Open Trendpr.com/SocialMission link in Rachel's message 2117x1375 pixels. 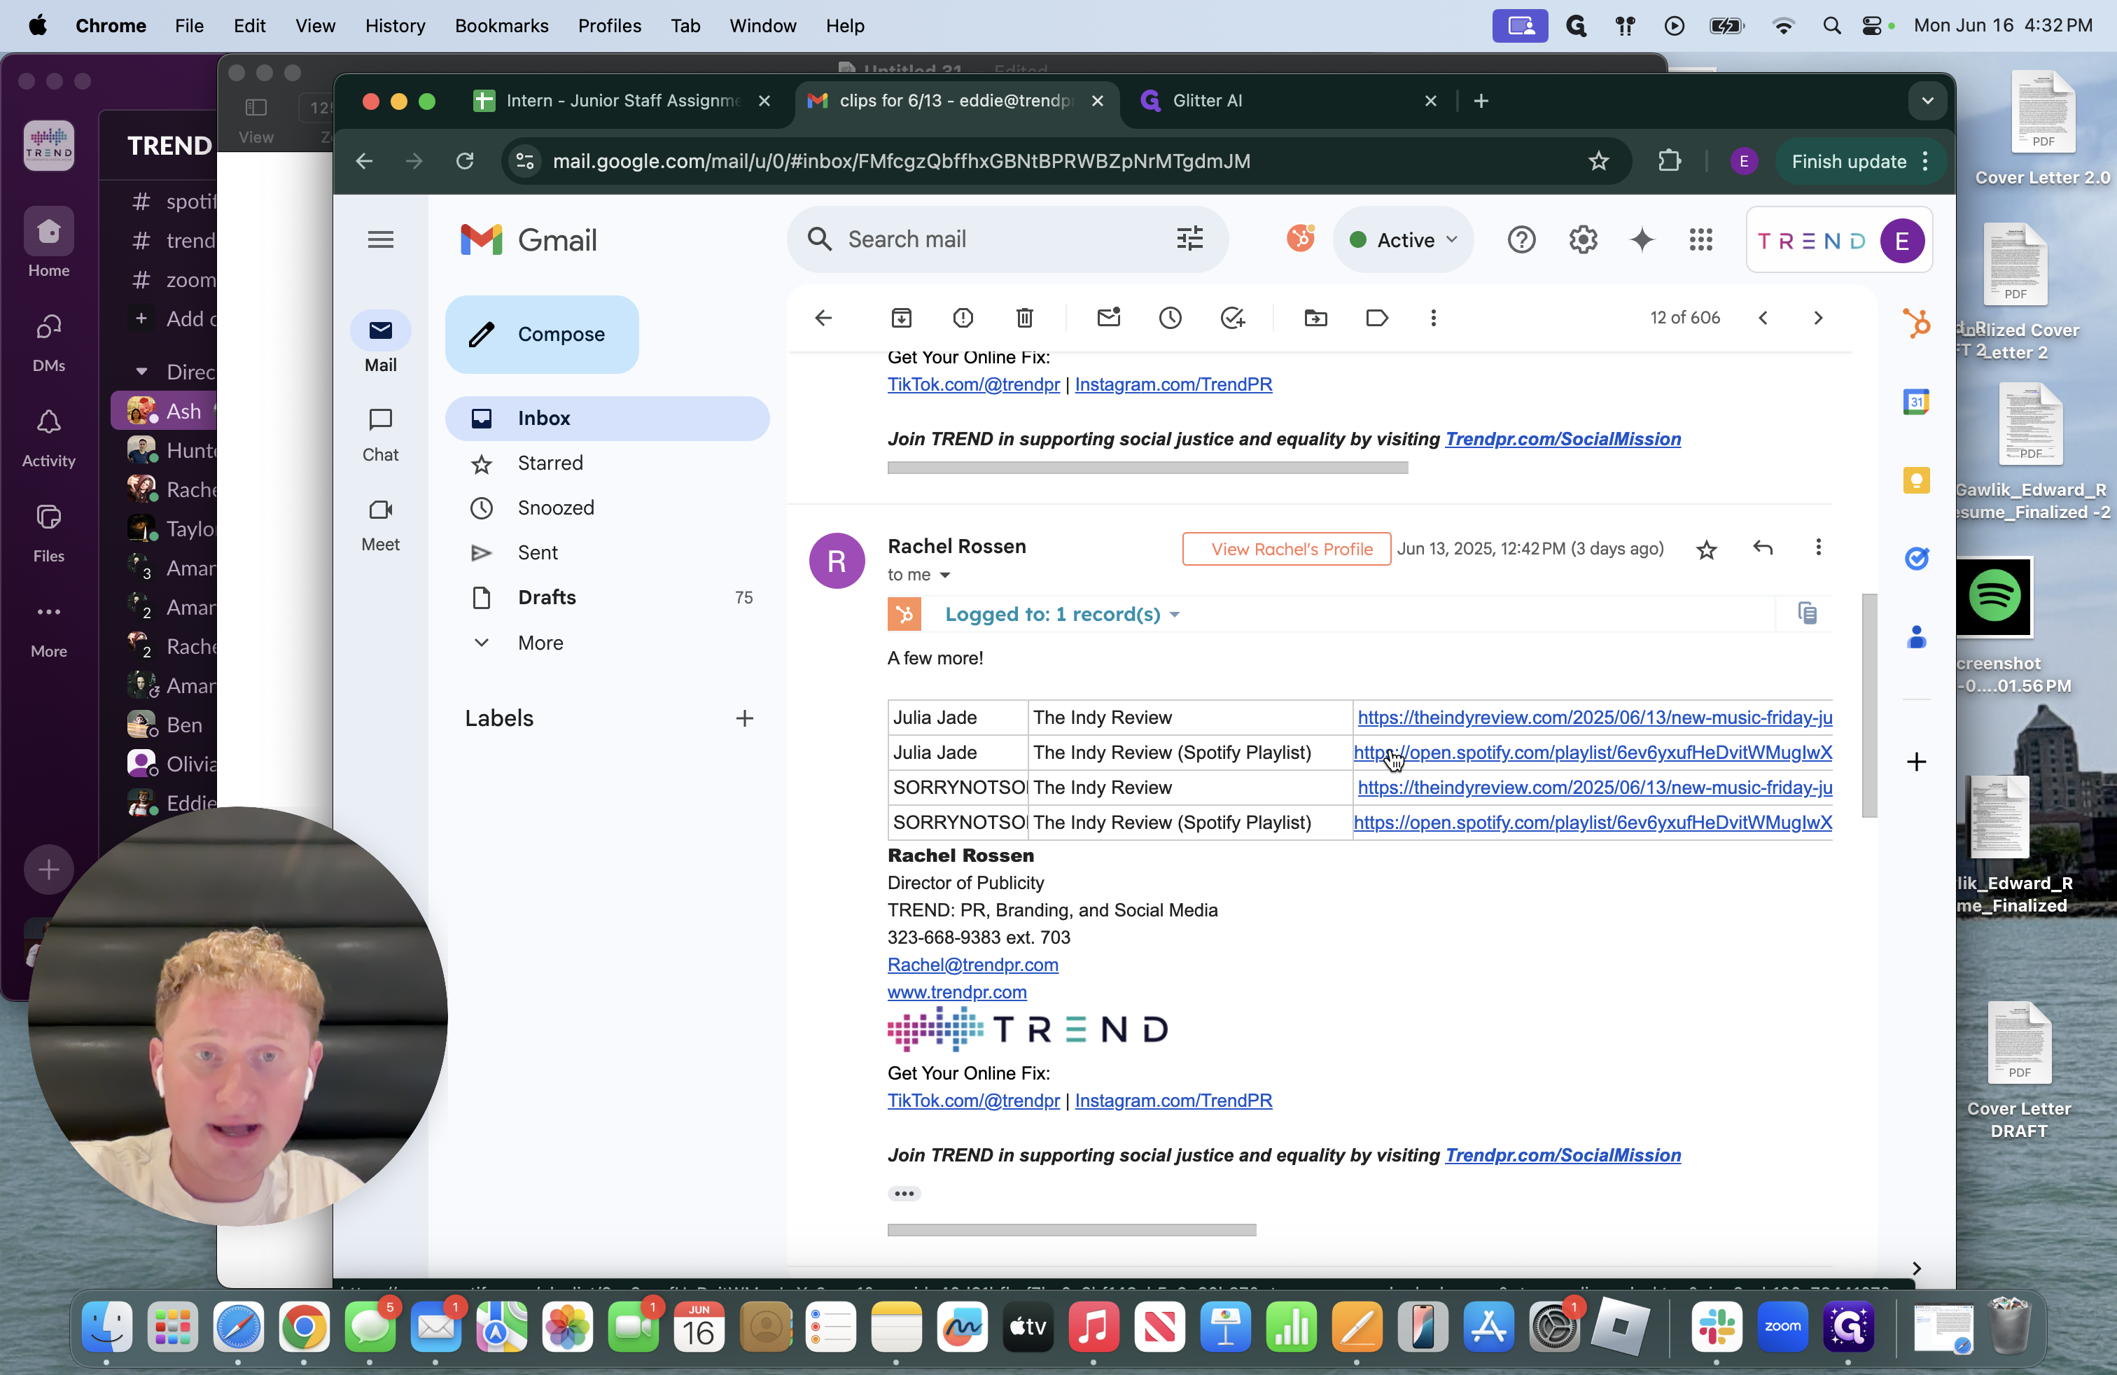click(1563, 1155)
